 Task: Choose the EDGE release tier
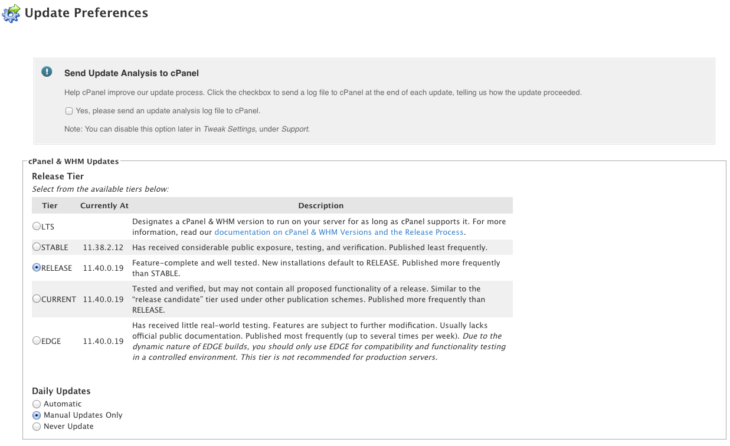(x=37, y=341)
